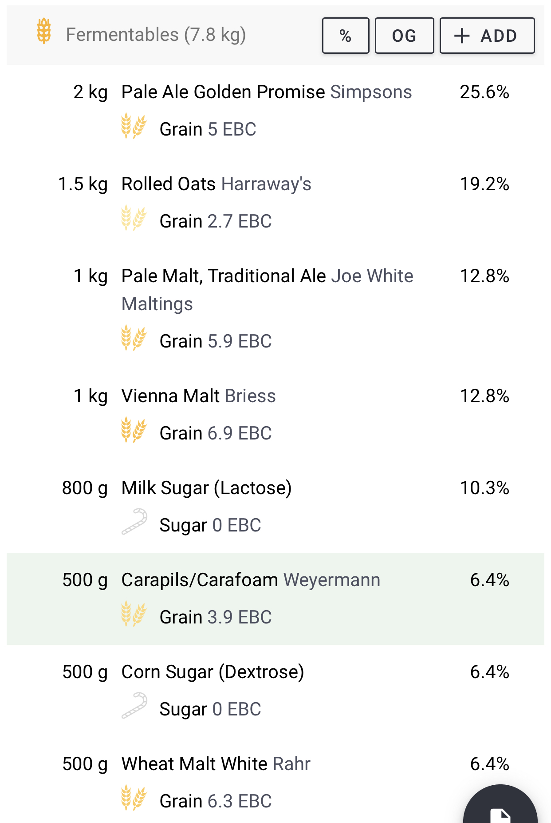Open Vienna Malt Briess row
Image resolution: width=551 pixels, height=823 pixels.
(x=275, y=415)
